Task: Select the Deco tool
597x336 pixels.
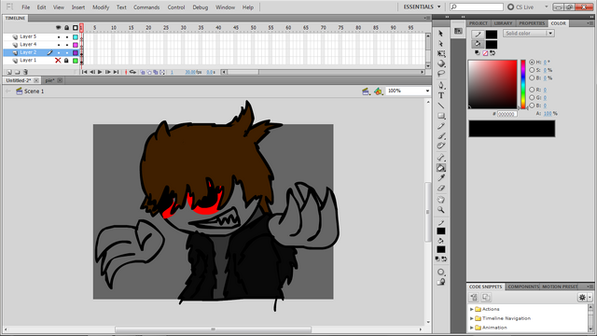Action: (441, 146)
